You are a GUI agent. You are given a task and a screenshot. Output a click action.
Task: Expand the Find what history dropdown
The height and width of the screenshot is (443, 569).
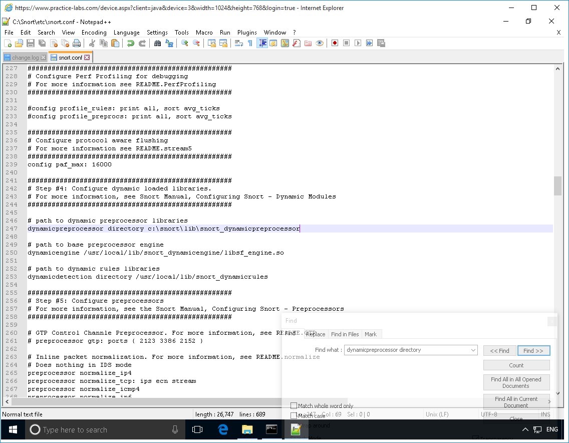[x=473, y=350]
